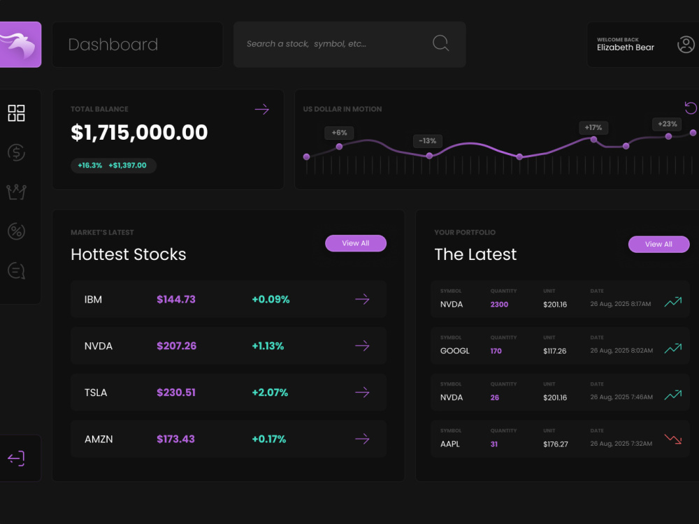Open the dollar coin sidebar icon

tap(17, 152)
